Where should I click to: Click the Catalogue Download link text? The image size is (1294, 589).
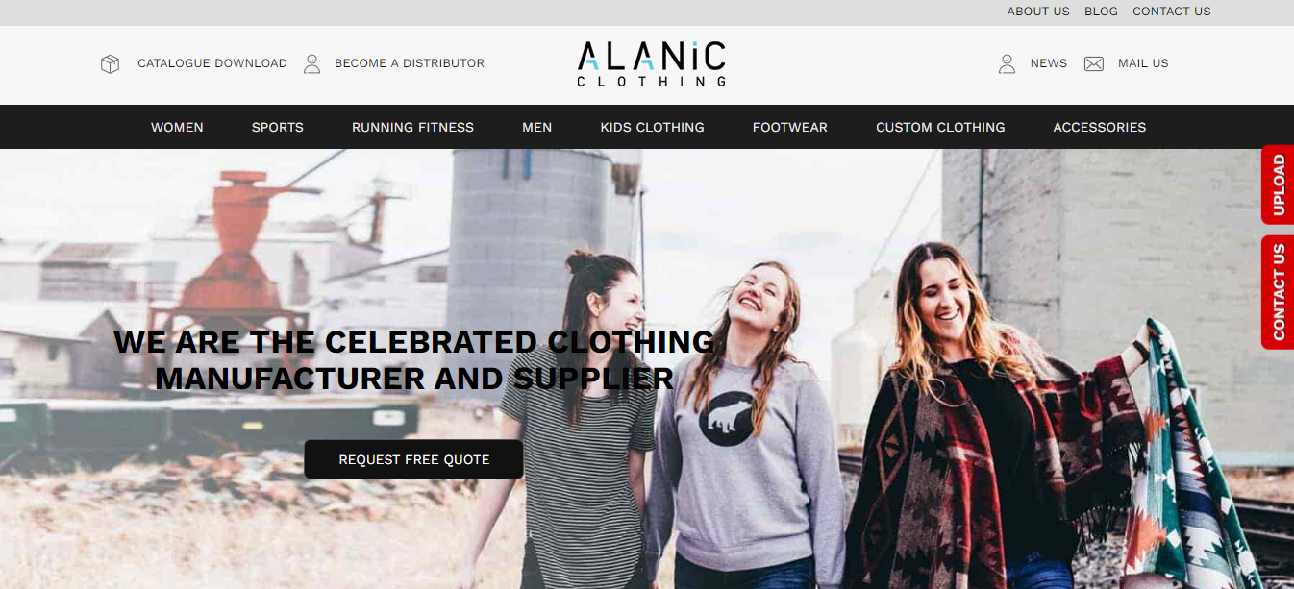(212, 63)
